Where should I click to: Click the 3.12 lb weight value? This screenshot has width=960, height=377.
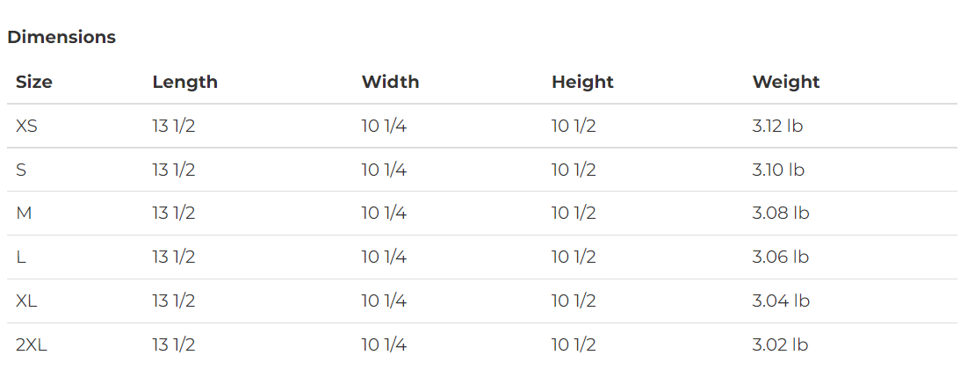point(777,126)
